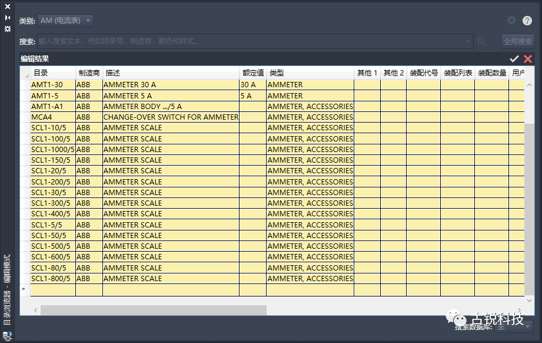Image resolution: width=542 pixels, height=343 pixels.
Task: Click horizontal scrollbar left arrow
Action: click(x=35, y=310)
